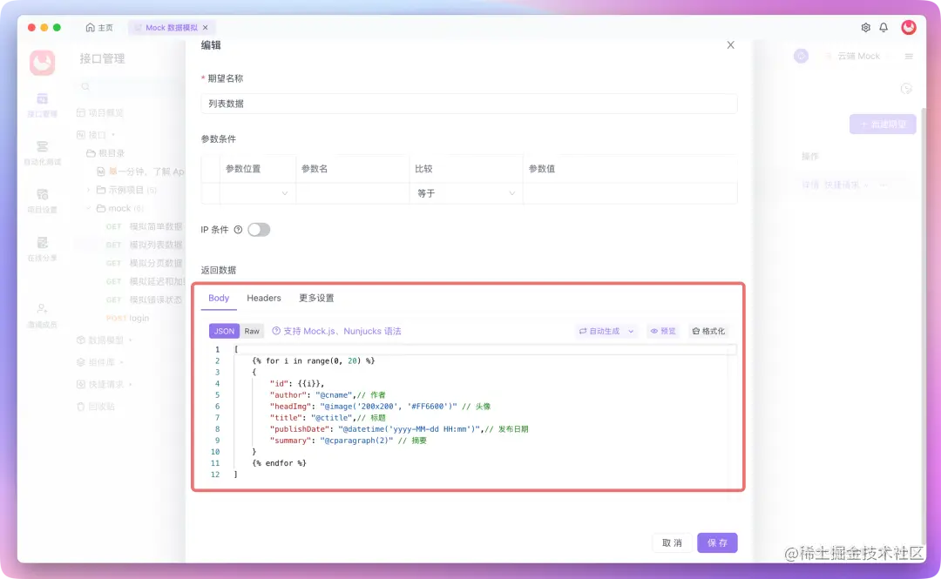Open the user avatar menu
The image size is (941, 579).
tap(909, 27)
